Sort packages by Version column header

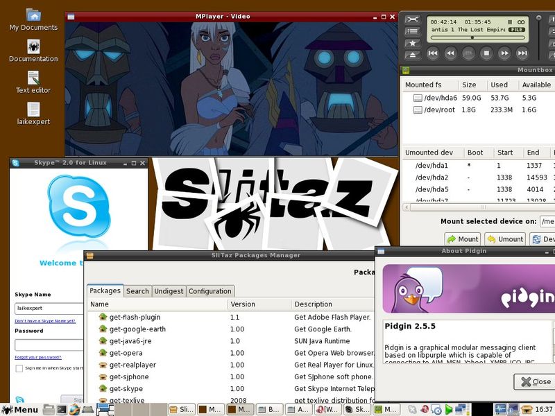pos(259,304)
